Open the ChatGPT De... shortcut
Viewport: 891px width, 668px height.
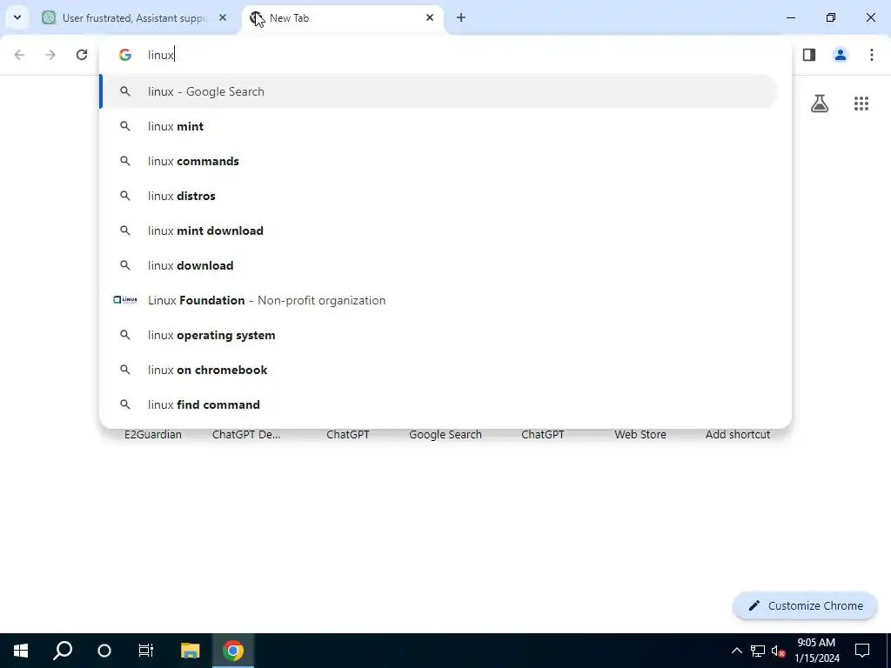click(x=246, y=435)
